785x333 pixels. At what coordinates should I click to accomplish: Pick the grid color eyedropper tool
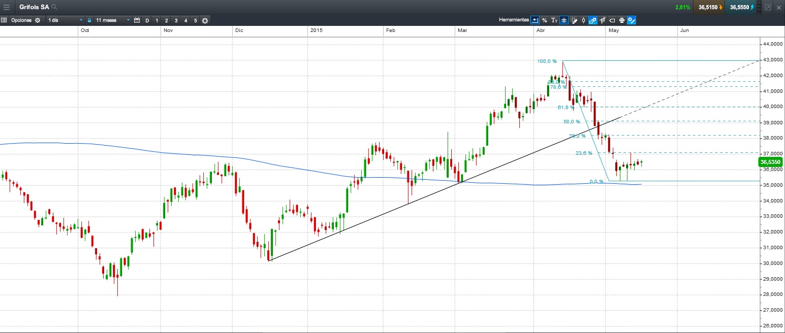click(x=574, y=20)
